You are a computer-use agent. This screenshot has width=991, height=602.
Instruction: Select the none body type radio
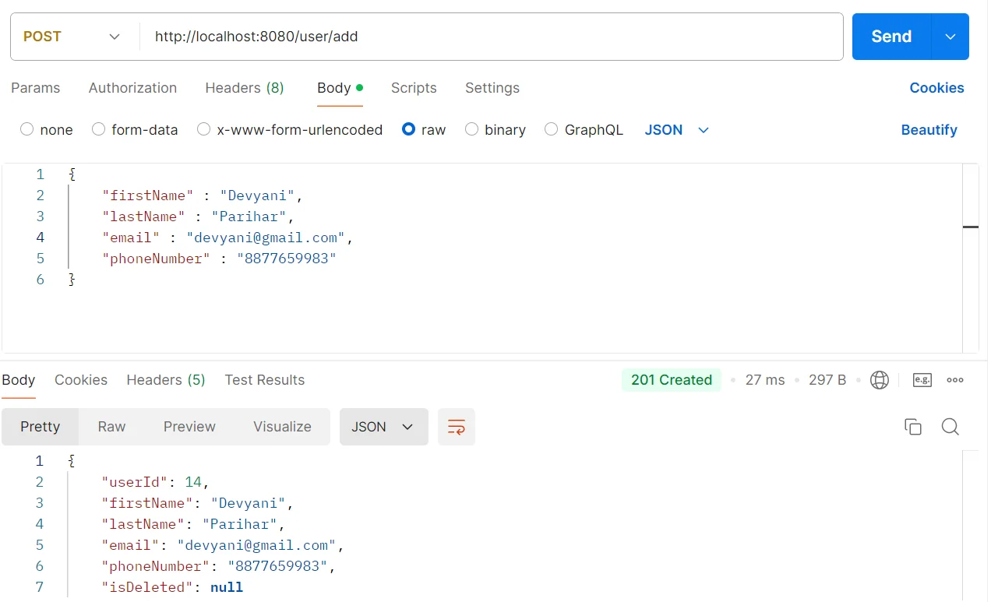[27, 130]
